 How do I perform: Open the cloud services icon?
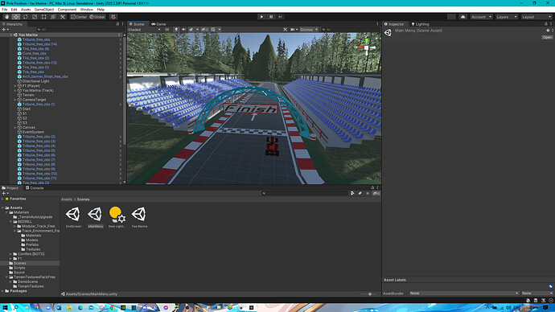(x=462, y=17)
